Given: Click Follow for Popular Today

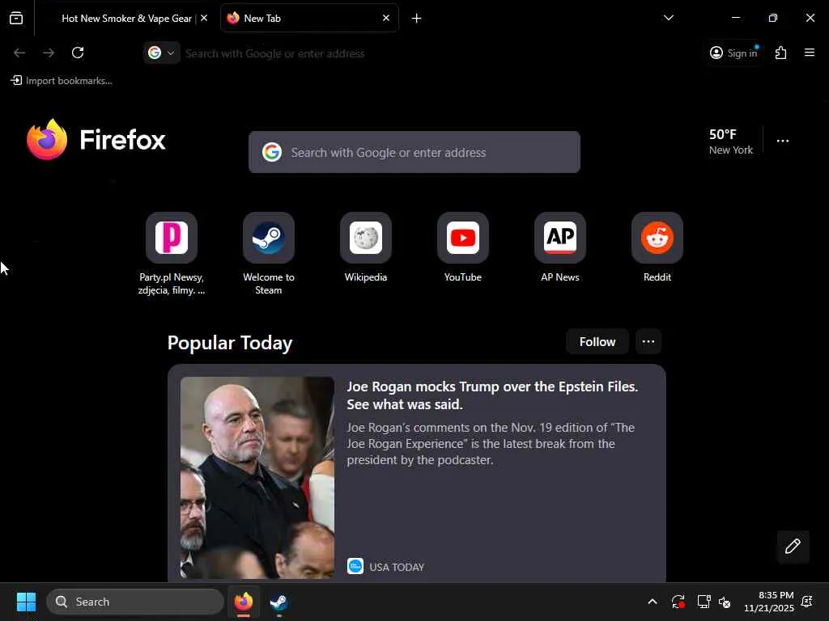Looking at the screenshot, I should 597,342.
